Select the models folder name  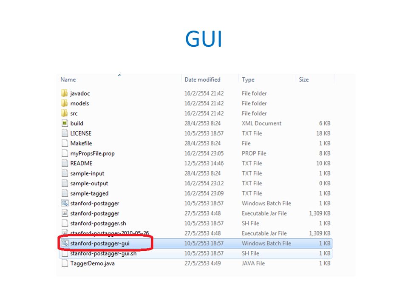79,103
